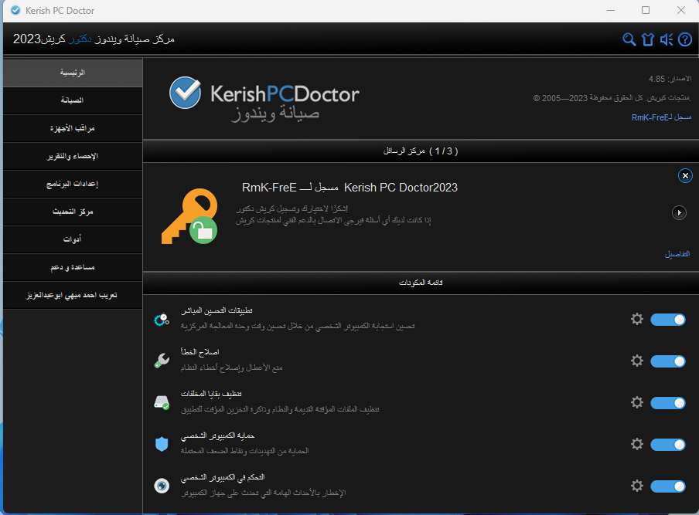Click the blue shield PC protection icon
Screen dimensions: 699x515
(x=162, y=444)
